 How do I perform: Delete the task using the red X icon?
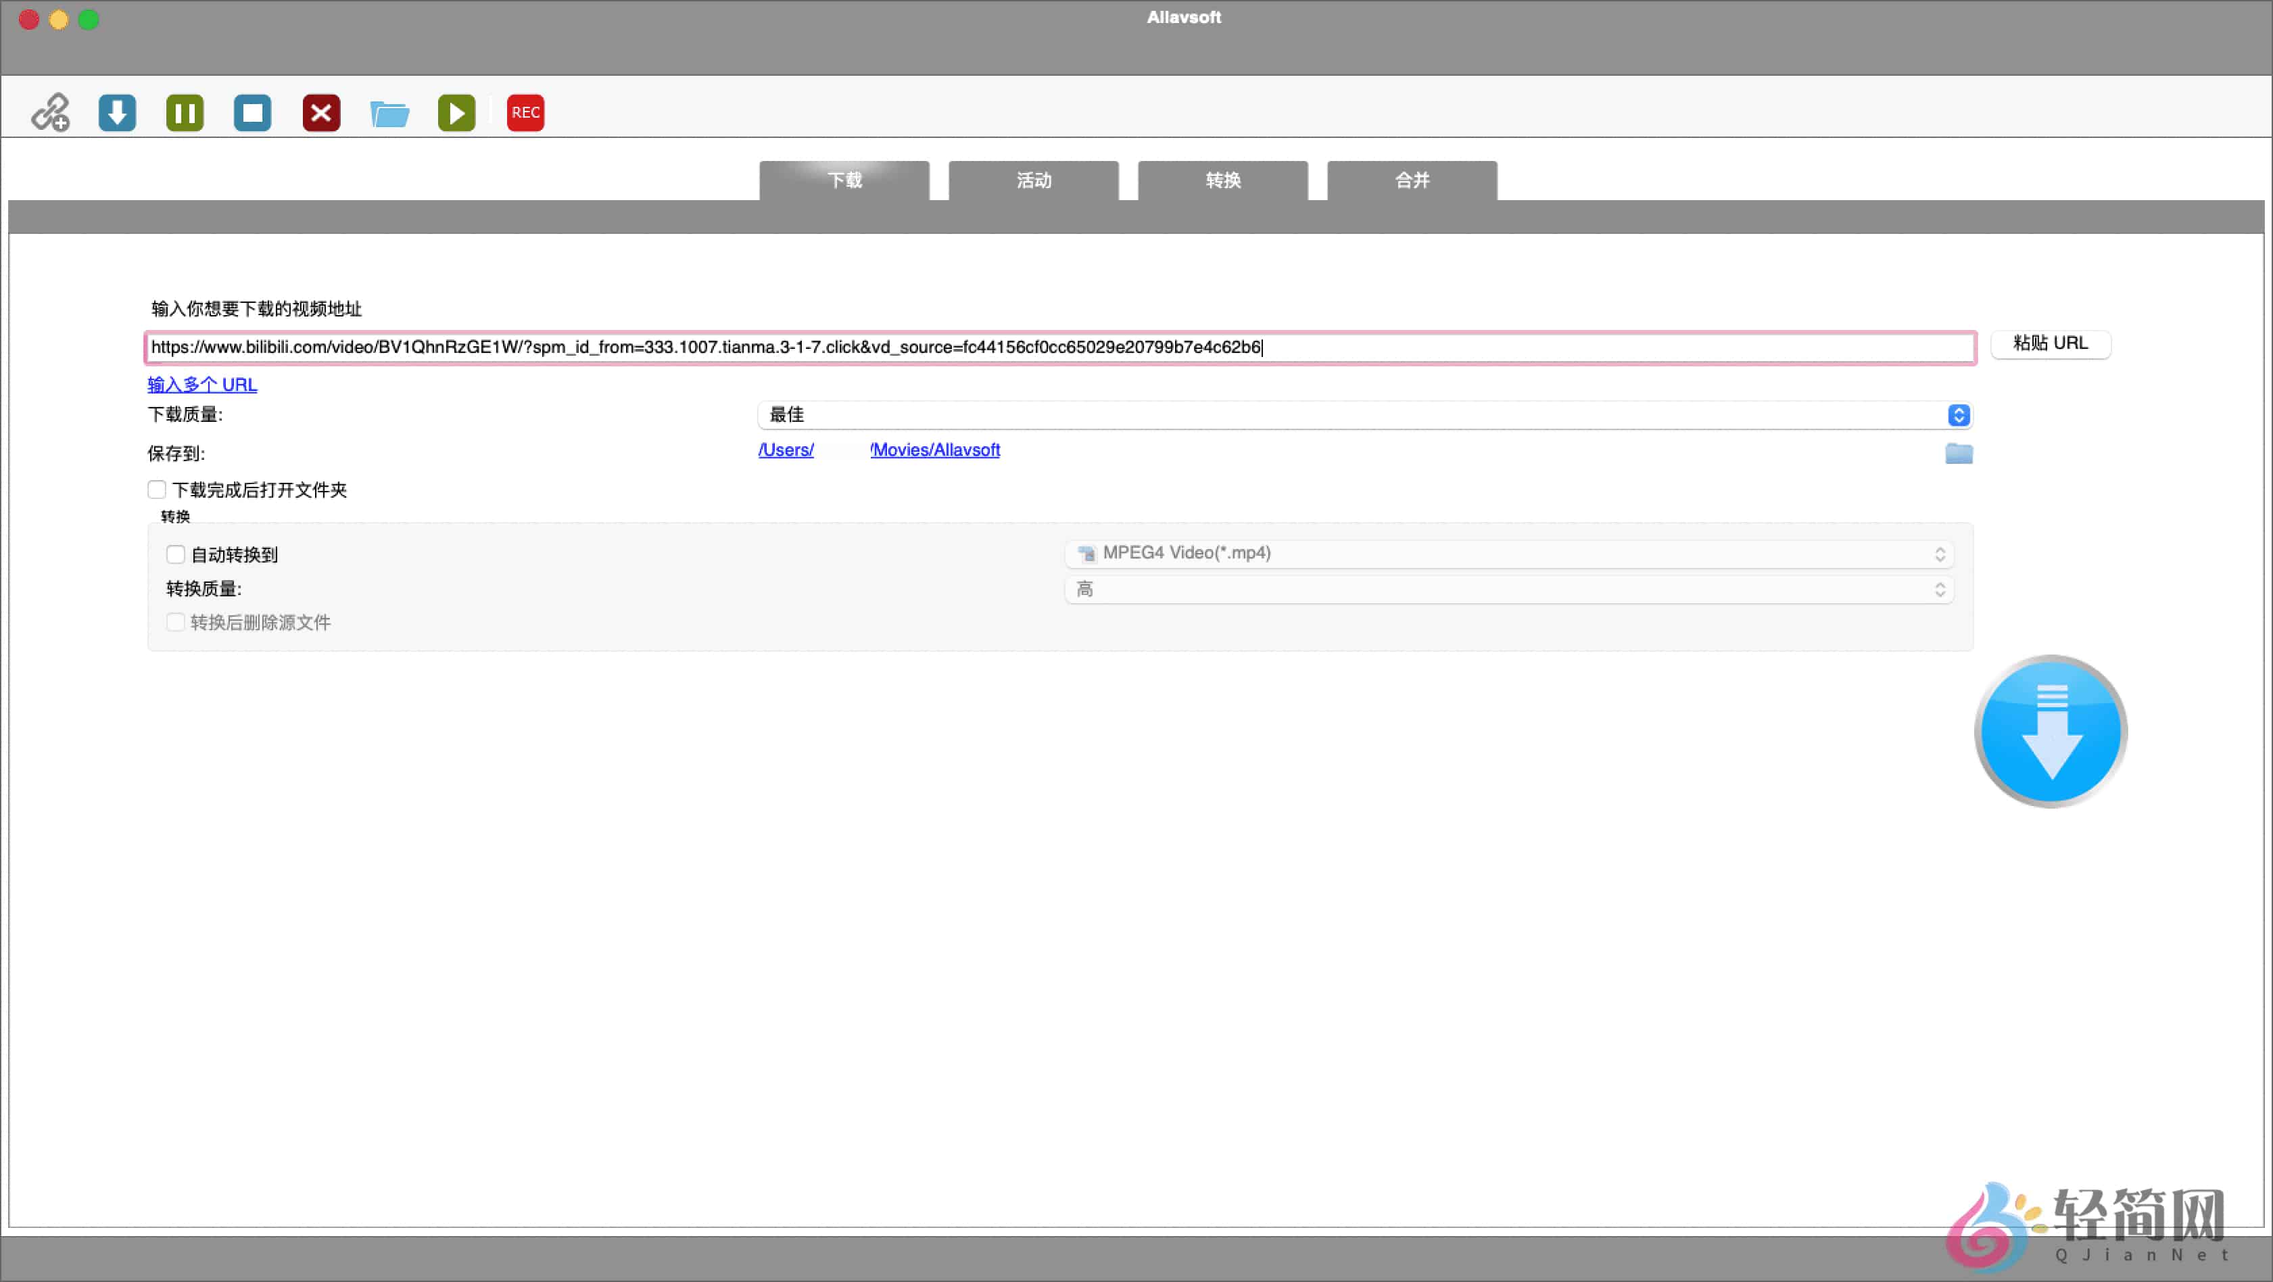point(321,112)
